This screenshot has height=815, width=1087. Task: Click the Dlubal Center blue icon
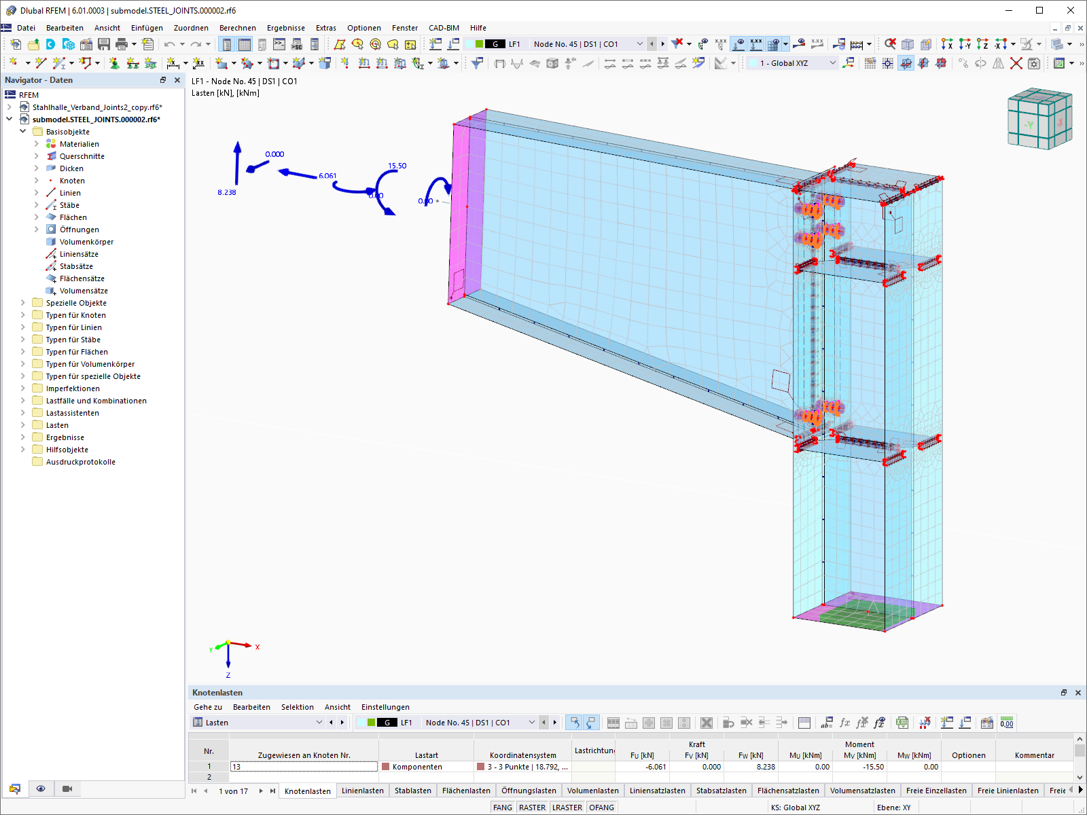pos(51,44)
